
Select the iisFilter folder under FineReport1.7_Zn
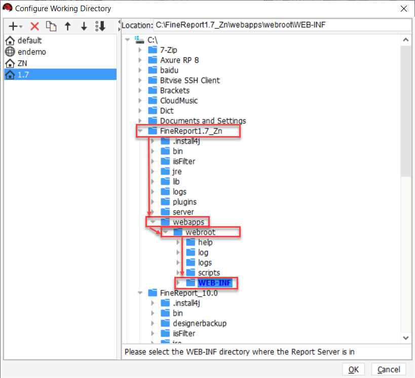pos(184,161)
